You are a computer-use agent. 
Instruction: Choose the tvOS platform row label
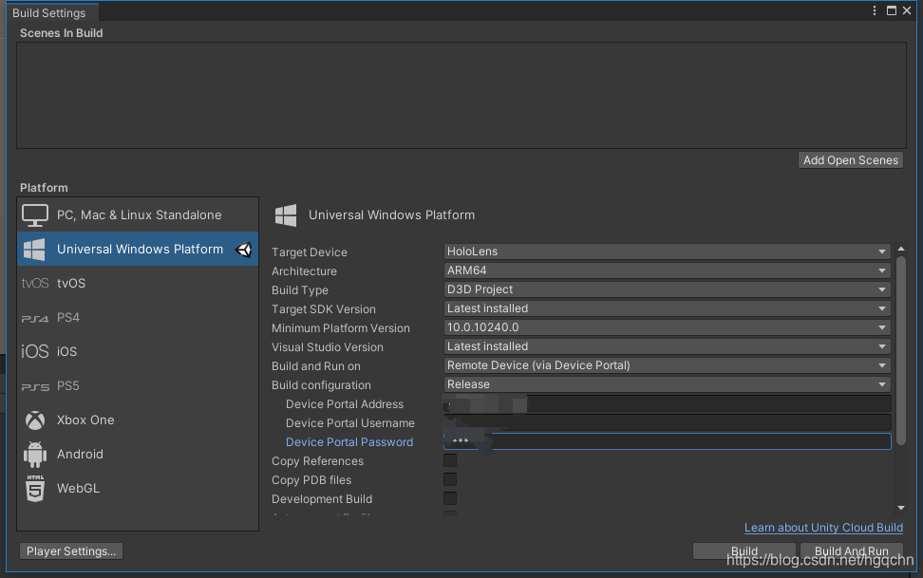71,283
